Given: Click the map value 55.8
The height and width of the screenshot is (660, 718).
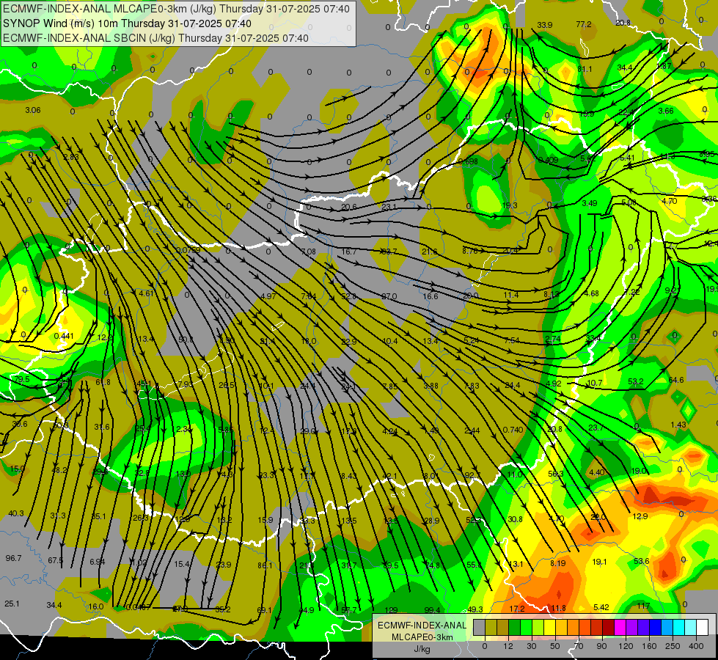Looking at the screenshot, I should pyautogui.click(x=475, y=565).
